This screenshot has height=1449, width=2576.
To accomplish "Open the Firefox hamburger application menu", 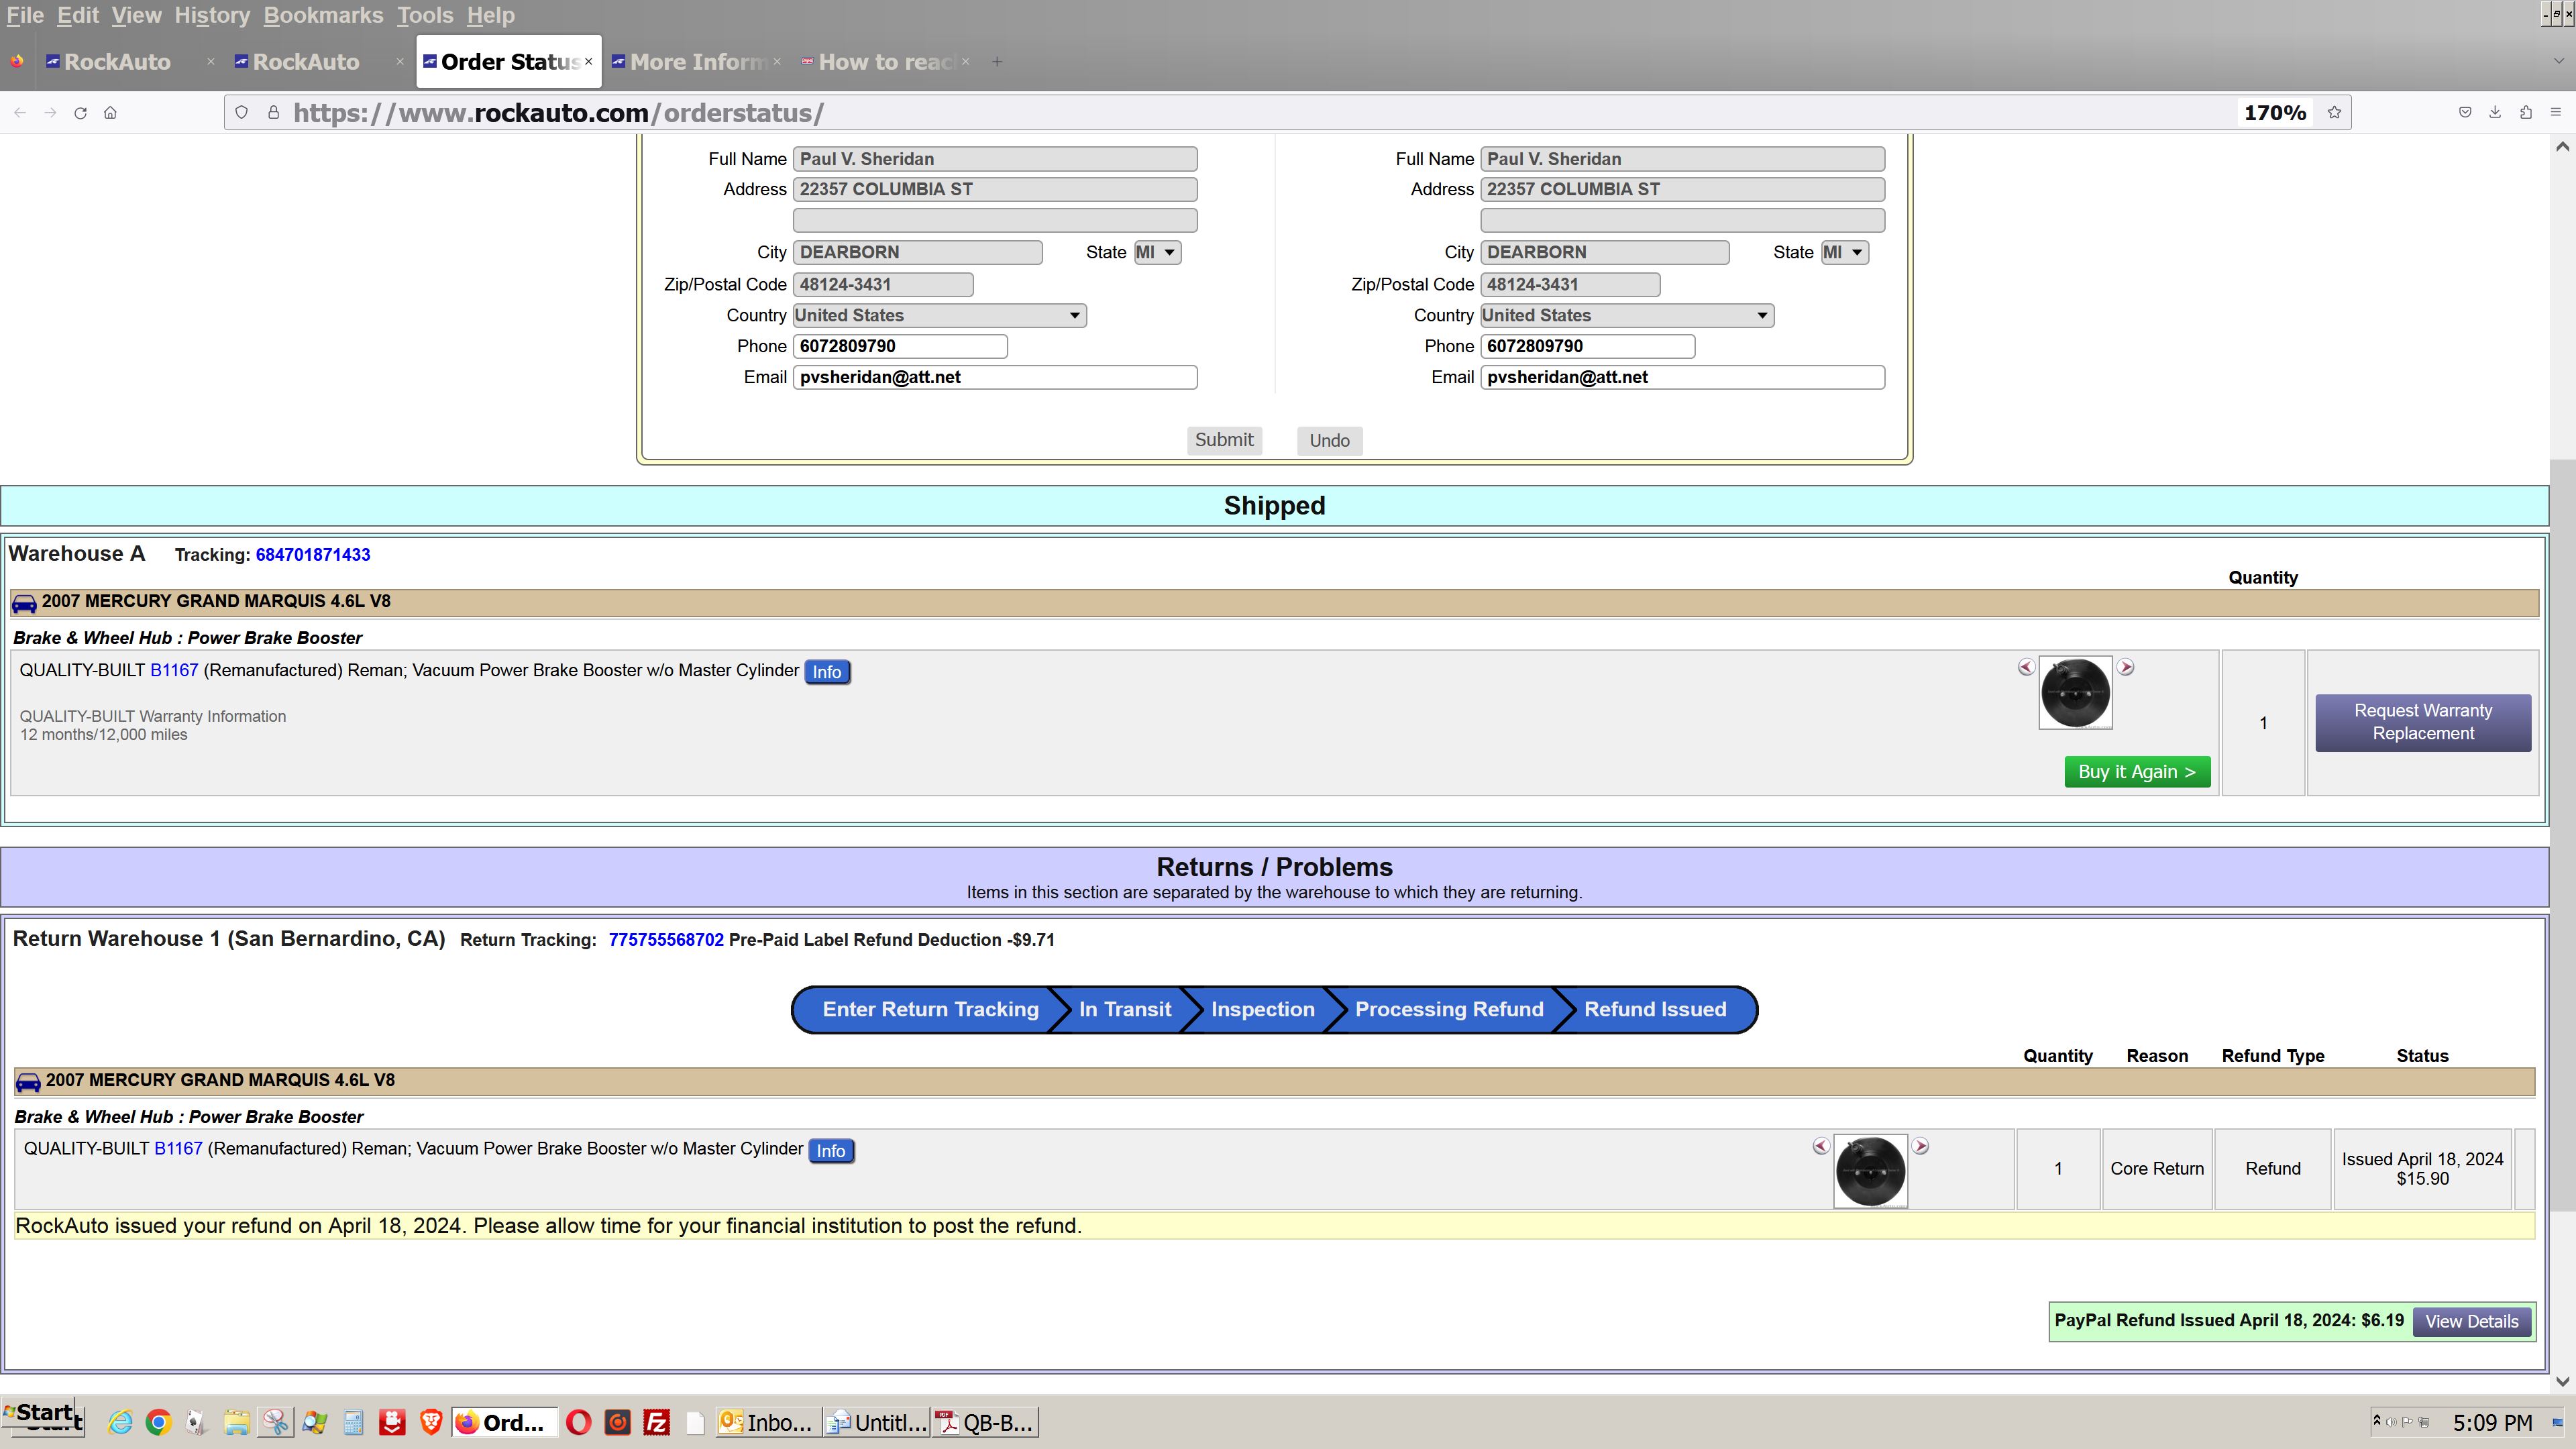I will (x=2555, y=113).
